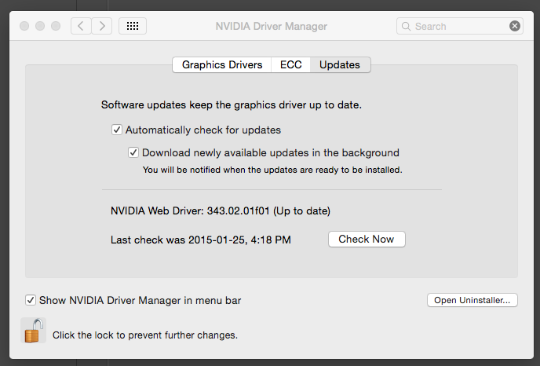Image resolution: width=540 pixels, height=366 pixels.
Task: Uncheck download newly available updates in background
Action: pyautogui.click(x=133, y=153)
